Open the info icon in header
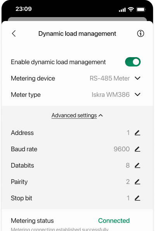This screenshot has width=155, height=231. 140,33
